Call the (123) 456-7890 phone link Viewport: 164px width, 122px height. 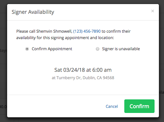[87, 31]
